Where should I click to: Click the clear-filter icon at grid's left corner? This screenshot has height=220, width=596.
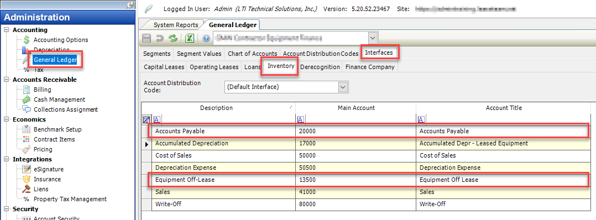tap(147, 120)
